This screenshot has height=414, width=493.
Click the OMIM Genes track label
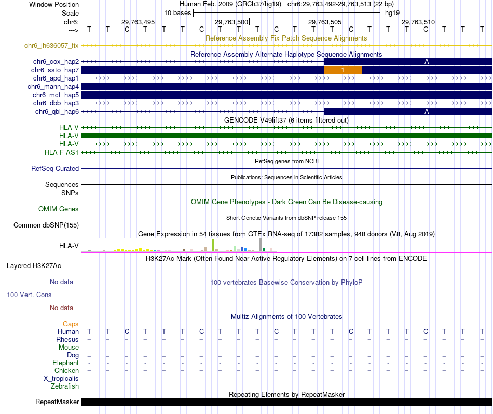pos(59,209)
